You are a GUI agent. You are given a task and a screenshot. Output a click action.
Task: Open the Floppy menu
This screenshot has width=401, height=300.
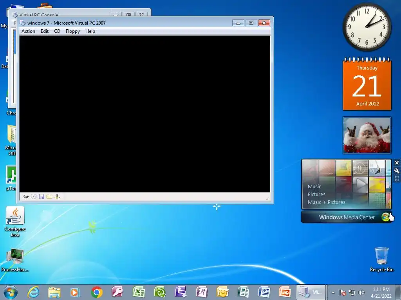pyautogui.click(x=72, y=31)
